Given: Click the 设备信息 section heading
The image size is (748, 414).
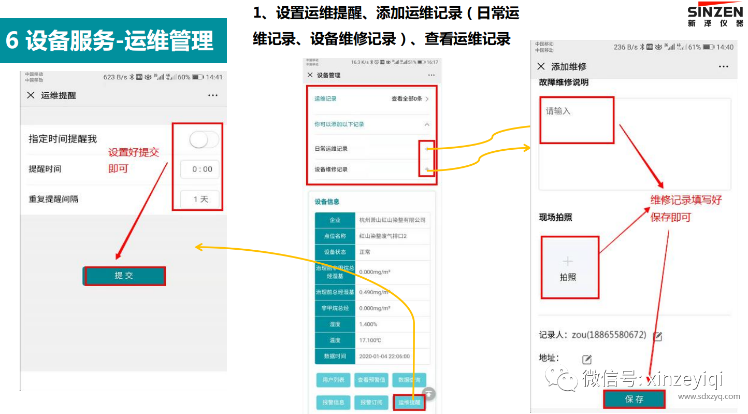Looking at the screenshot, I should tap(327, 202).
